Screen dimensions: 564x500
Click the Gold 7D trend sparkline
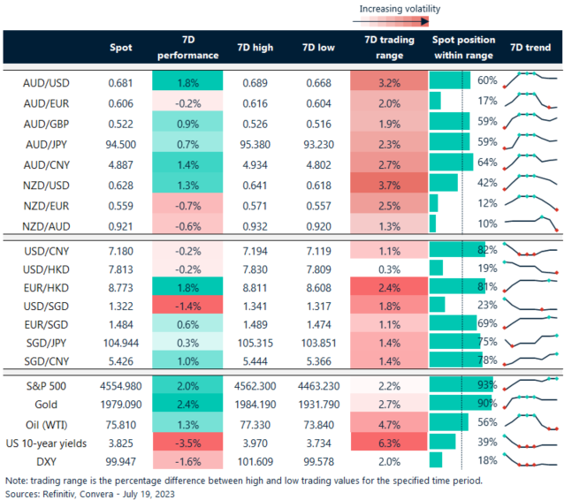530,404
